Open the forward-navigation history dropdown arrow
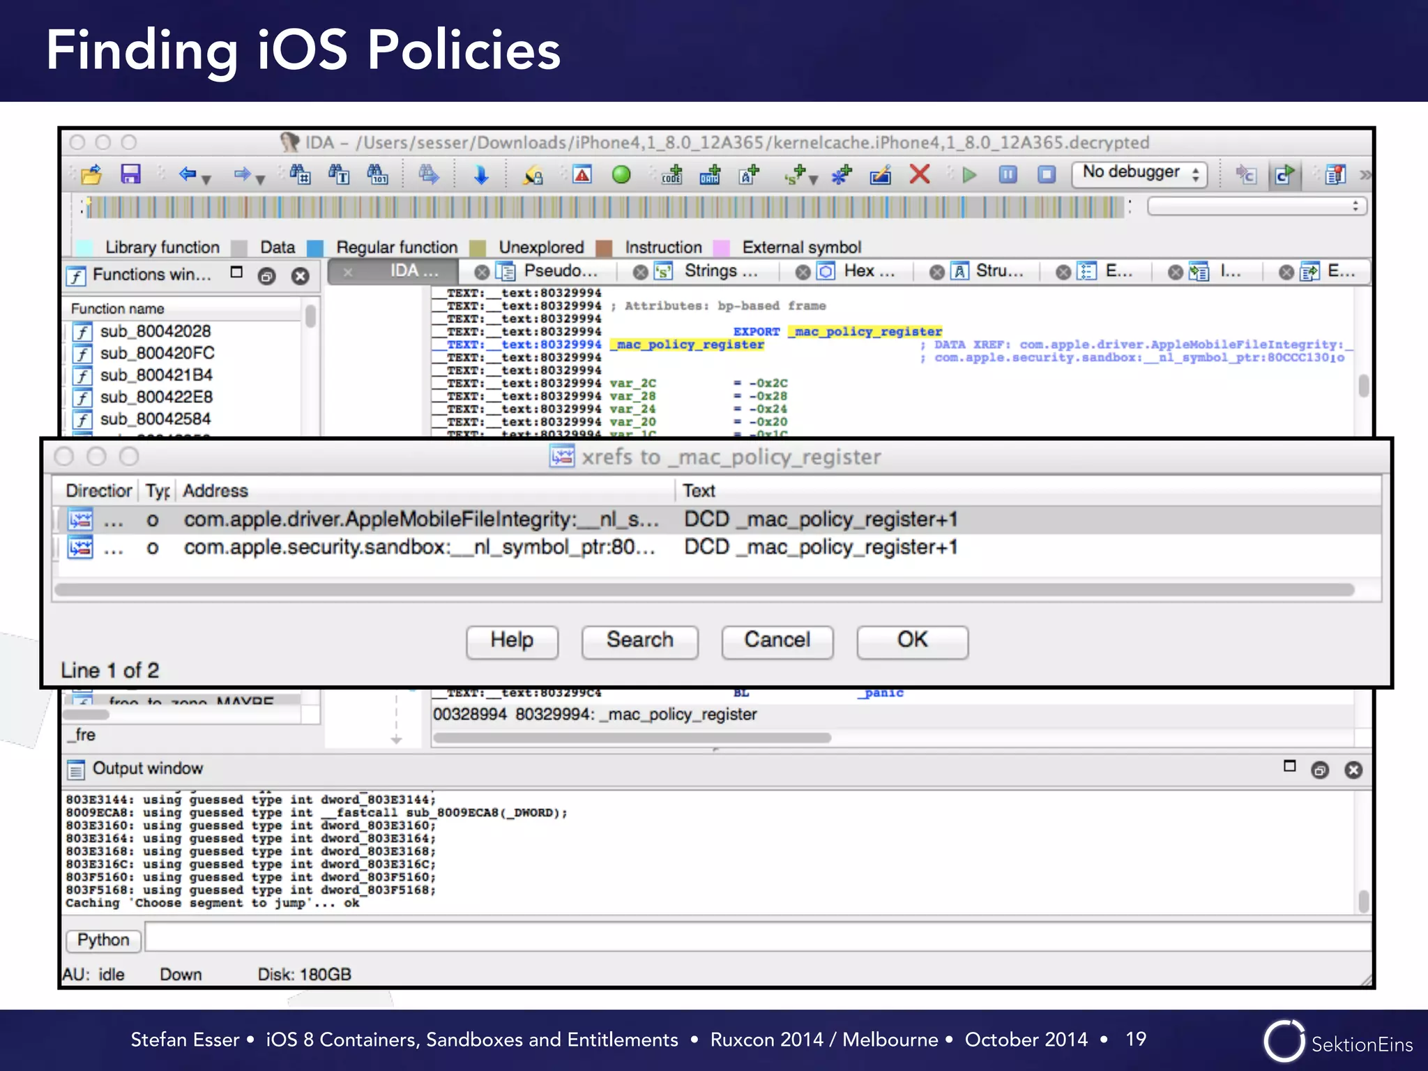Screen dimensions: 1428x1071 [261, 180]
